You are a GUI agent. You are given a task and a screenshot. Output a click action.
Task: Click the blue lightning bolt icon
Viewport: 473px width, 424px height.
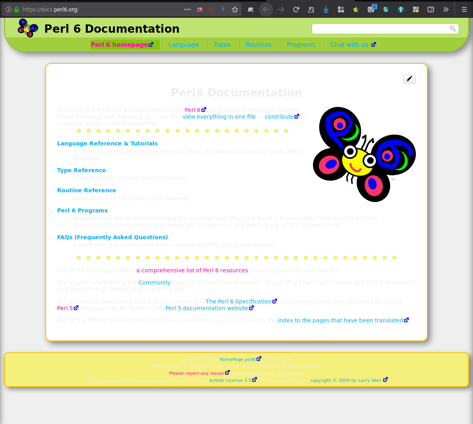point(223,9)
